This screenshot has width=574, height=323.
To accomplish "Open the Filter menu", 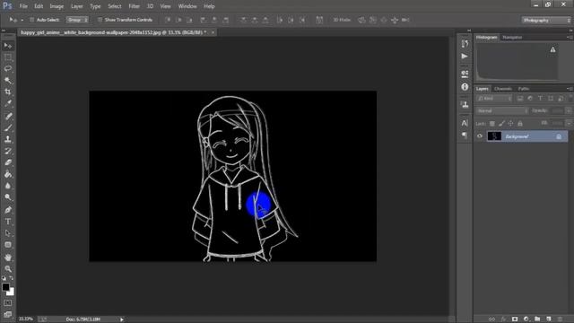I will (x=134, y=6).
